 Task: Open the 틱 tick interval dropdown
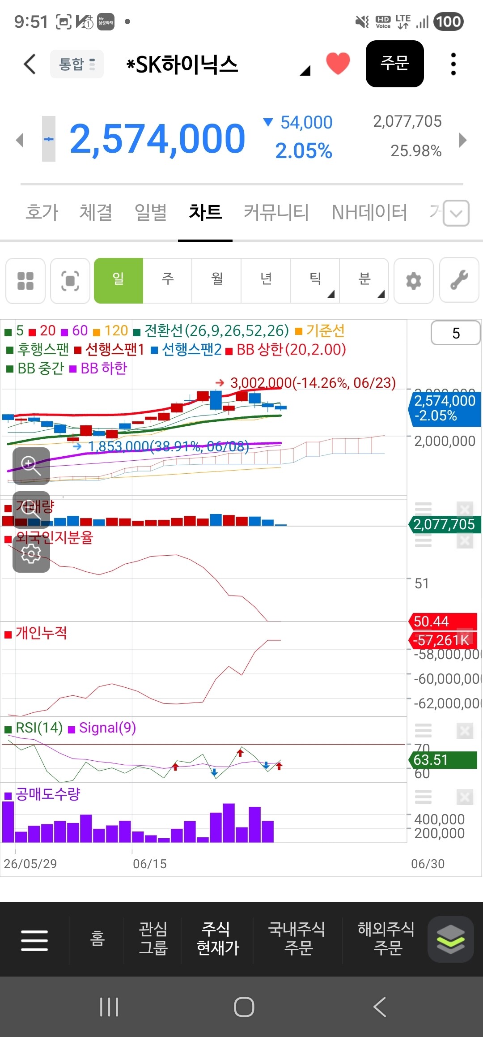[x=315, y=281]
